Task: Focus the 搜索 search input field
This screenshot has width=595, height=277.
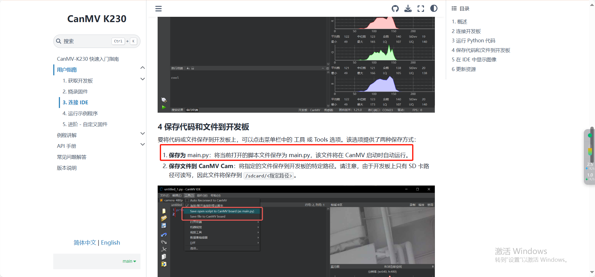Action: click(x=97, y=41)
